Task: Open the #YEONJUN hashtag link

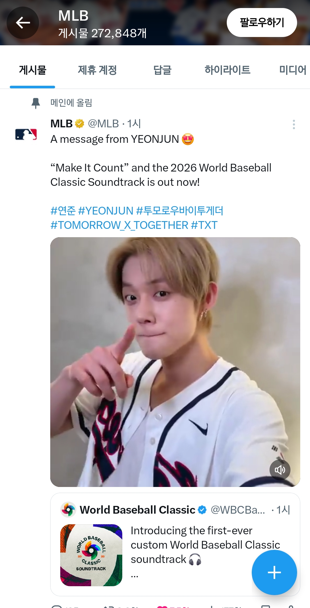Action: click(106, 211)
